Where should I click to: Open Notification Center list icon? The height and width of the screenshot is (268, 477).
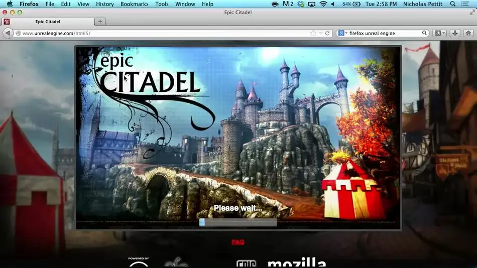click(x=465, y=4)
